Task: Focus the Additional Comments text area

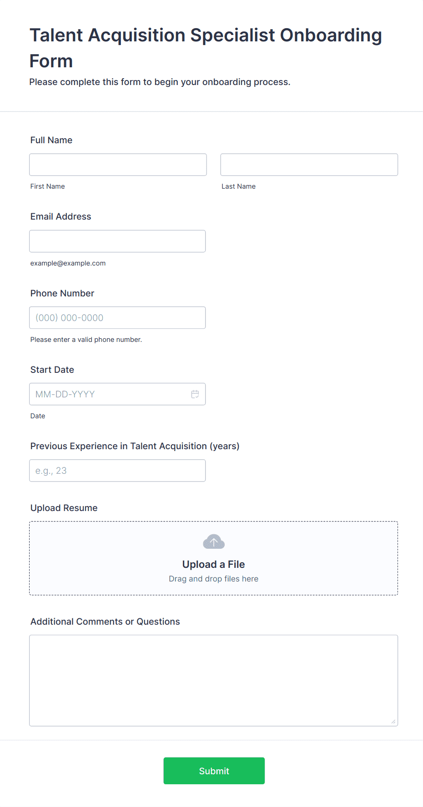Action: click(214, 681)
